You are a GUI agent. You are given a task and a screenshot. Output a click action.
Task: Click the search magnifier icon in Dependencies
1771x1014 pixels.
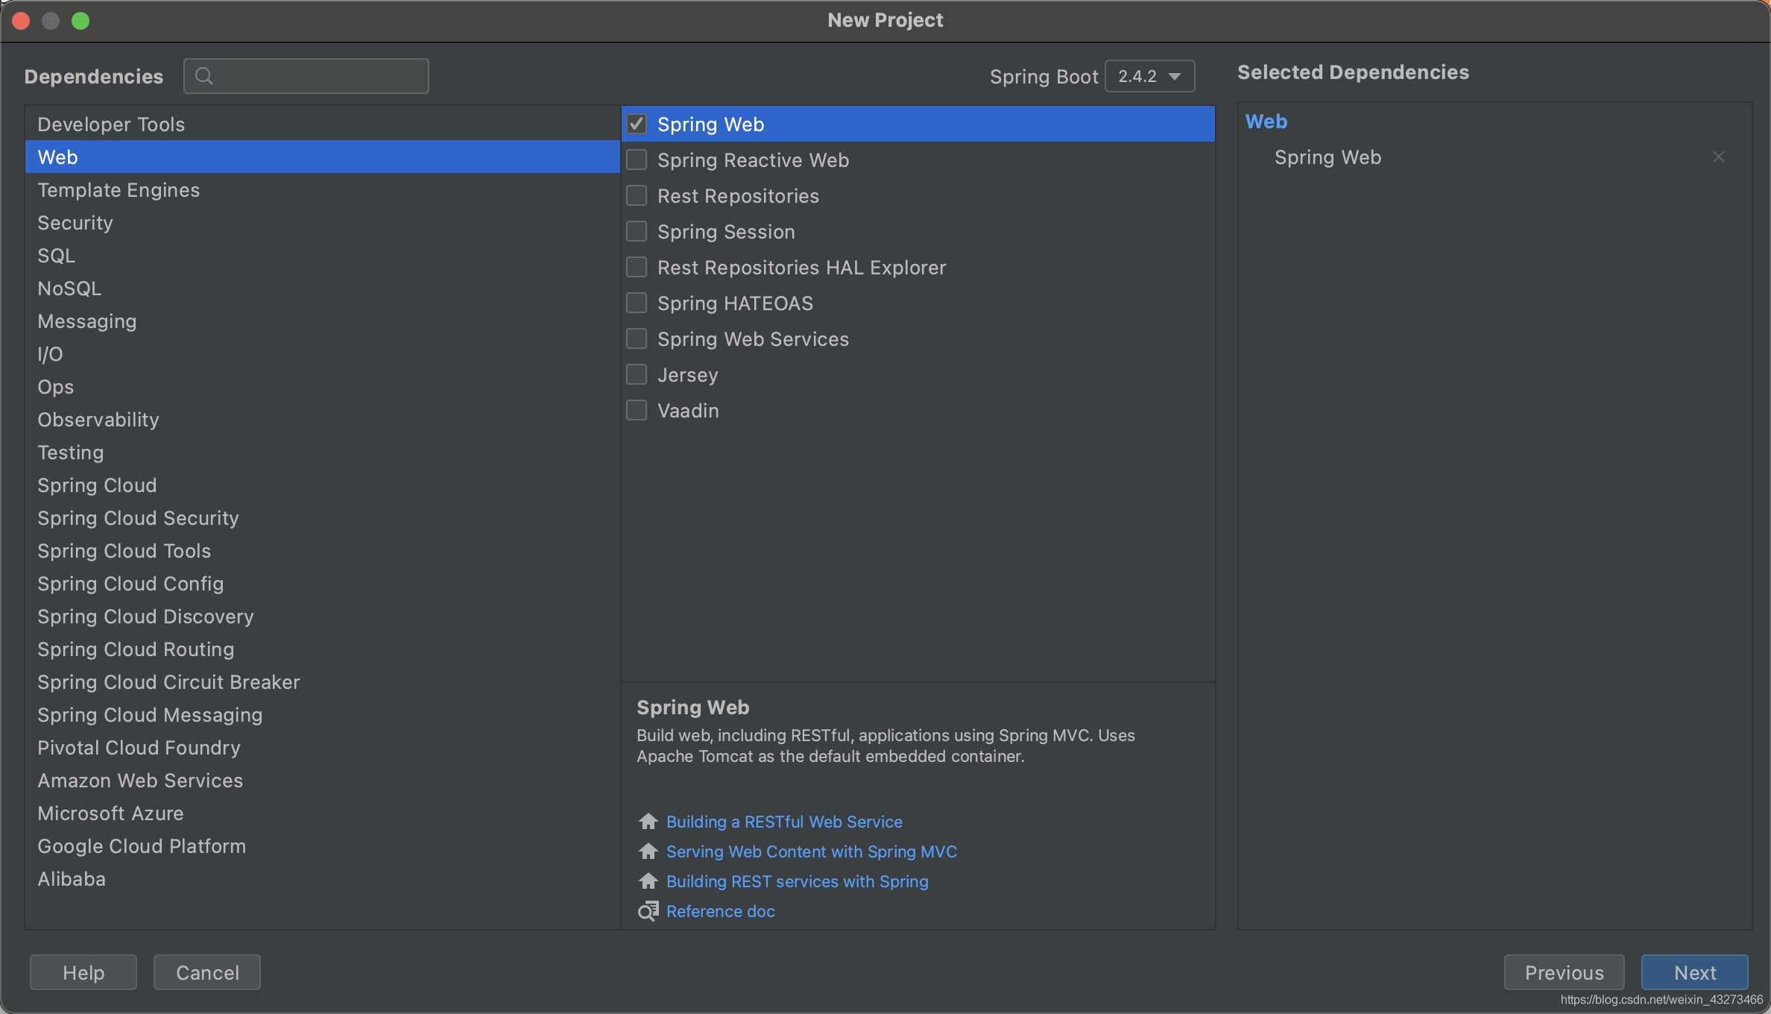coord(203,76)
